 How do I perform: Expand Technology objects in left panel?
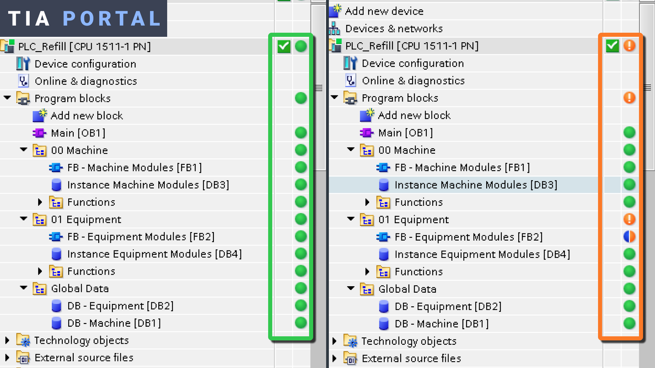[x=7, y=340]
